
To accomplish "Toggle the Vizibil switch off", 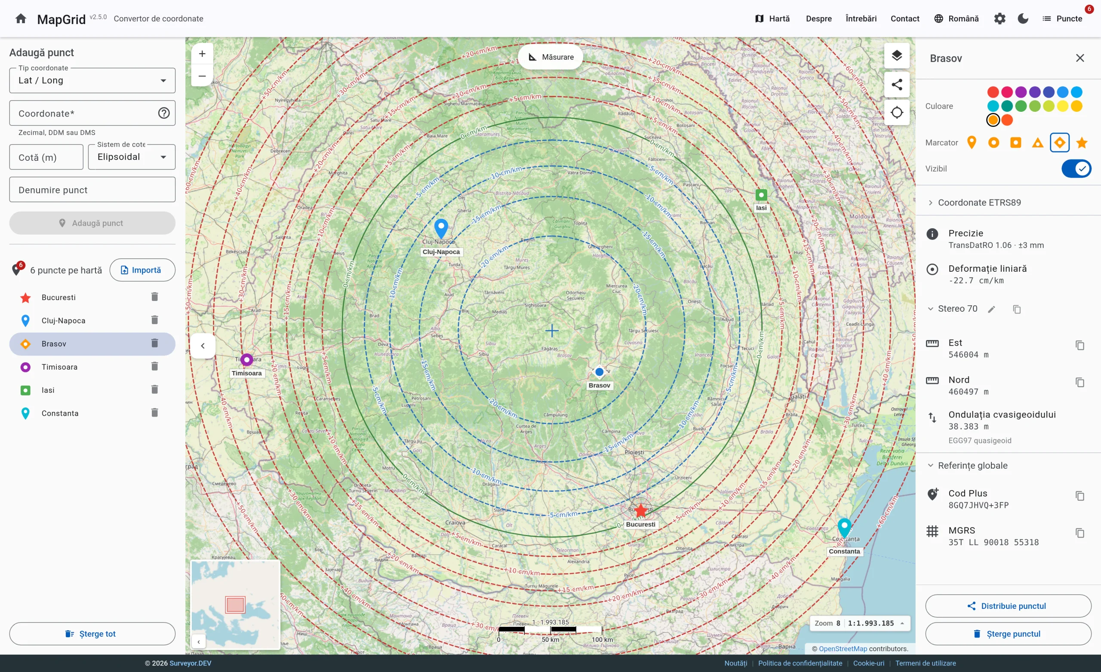I will 1076,169.
